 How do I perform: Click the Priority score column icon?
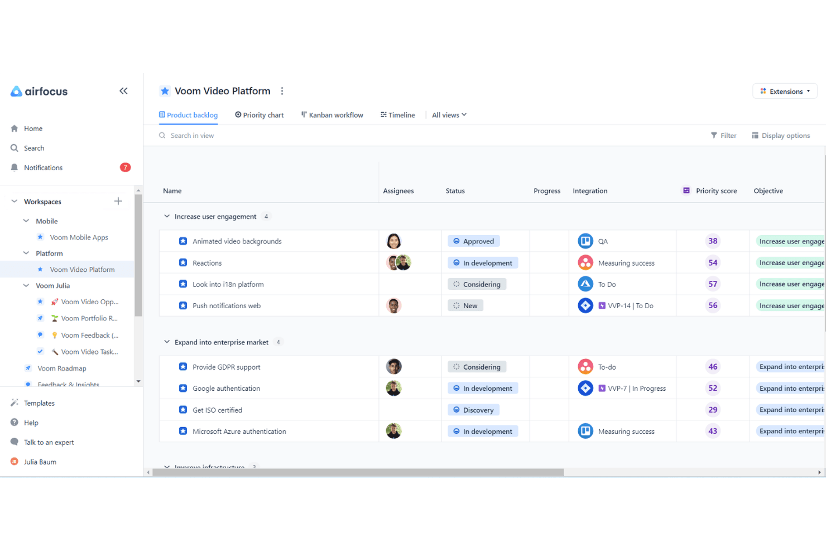pyautogui.click(x=686, y=190)
